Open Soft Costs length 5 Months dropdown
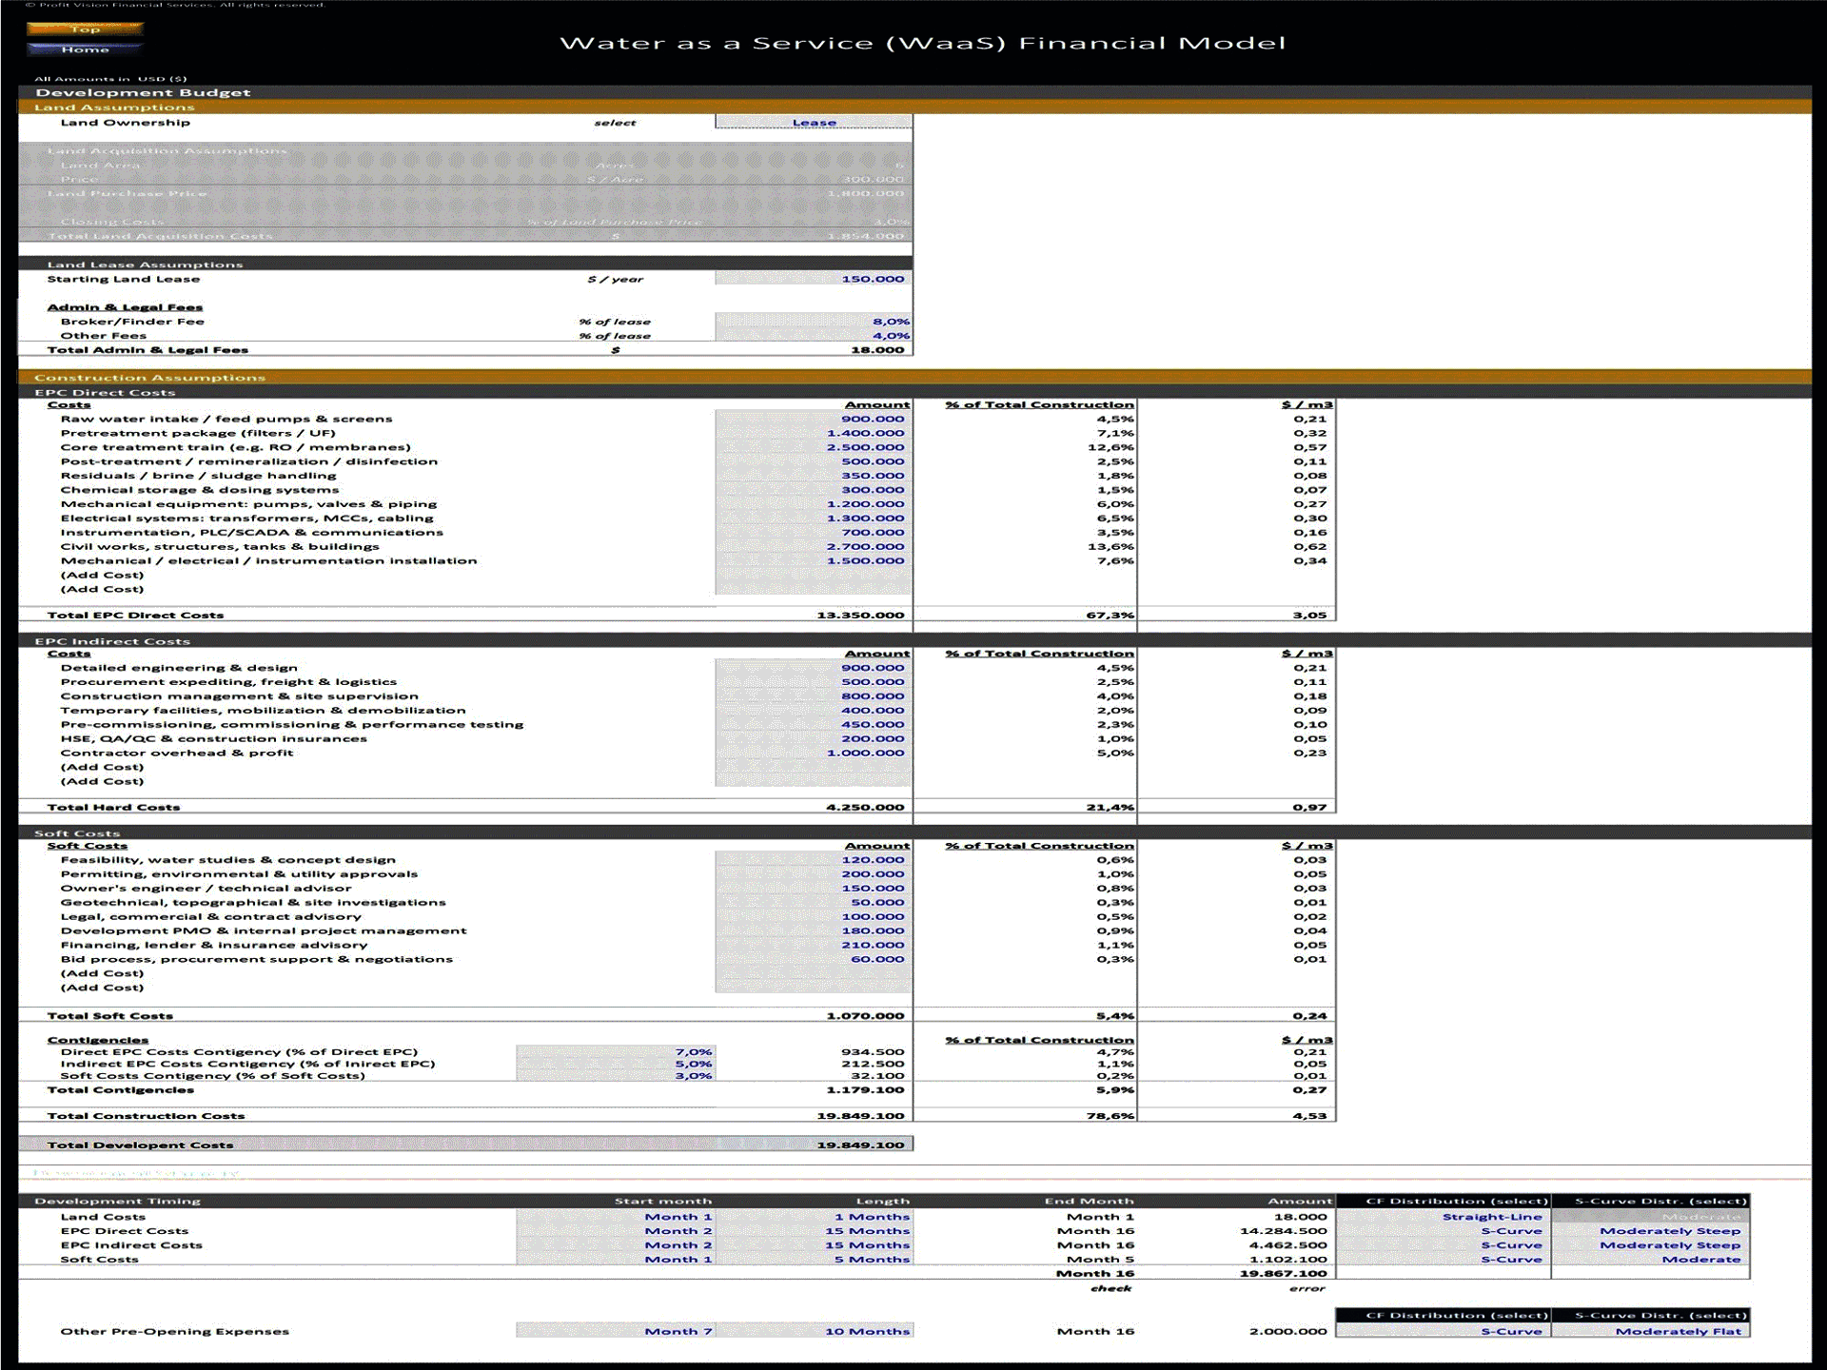 (x=814, y=1260)
